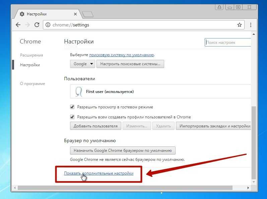Click the chrome://settings address bar
The width and height of the screenshot is (267, 199).
(x=144, y=25)
